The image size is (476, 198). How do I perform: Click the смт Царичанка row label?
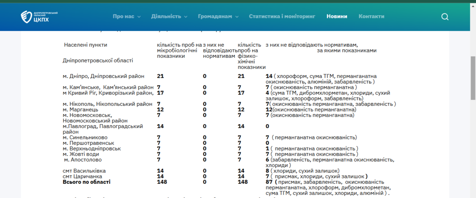[82, 176]
